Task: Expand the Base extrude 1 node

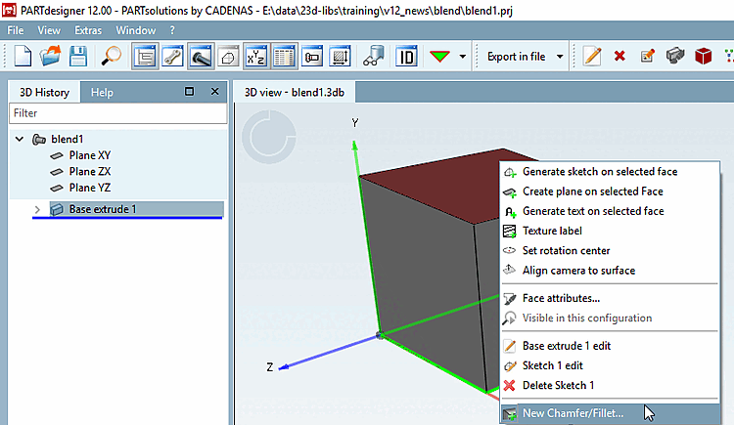Action: coord(37,209)
